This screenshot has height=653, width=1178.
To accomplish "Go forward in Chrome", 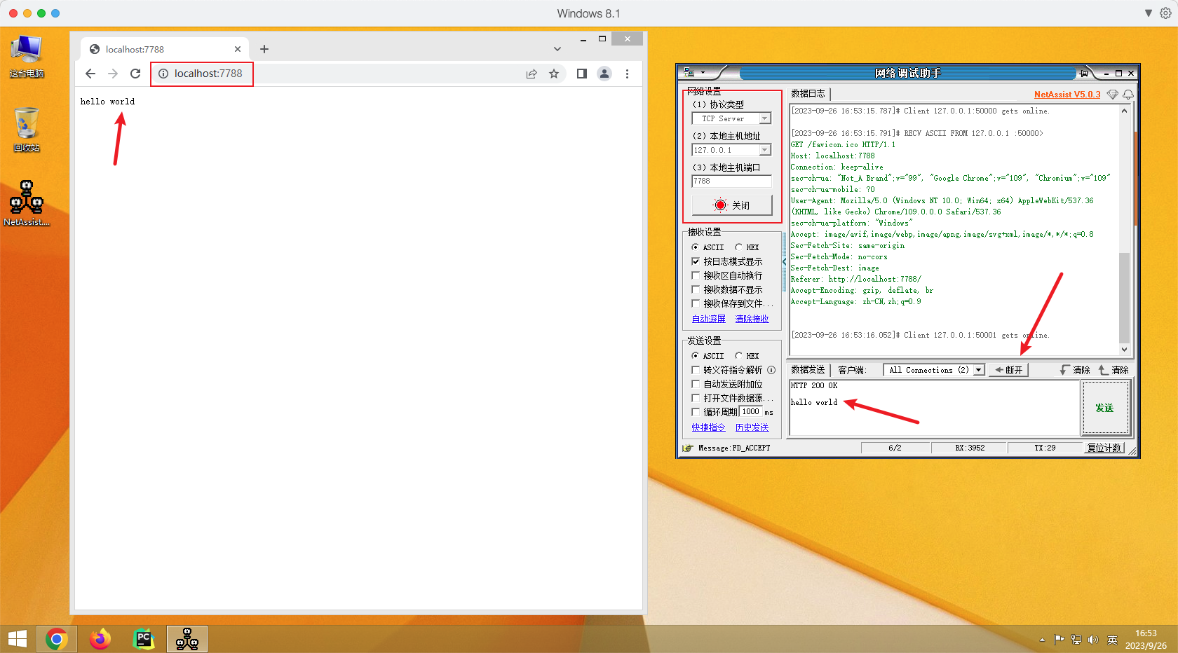I will (113, 74).
